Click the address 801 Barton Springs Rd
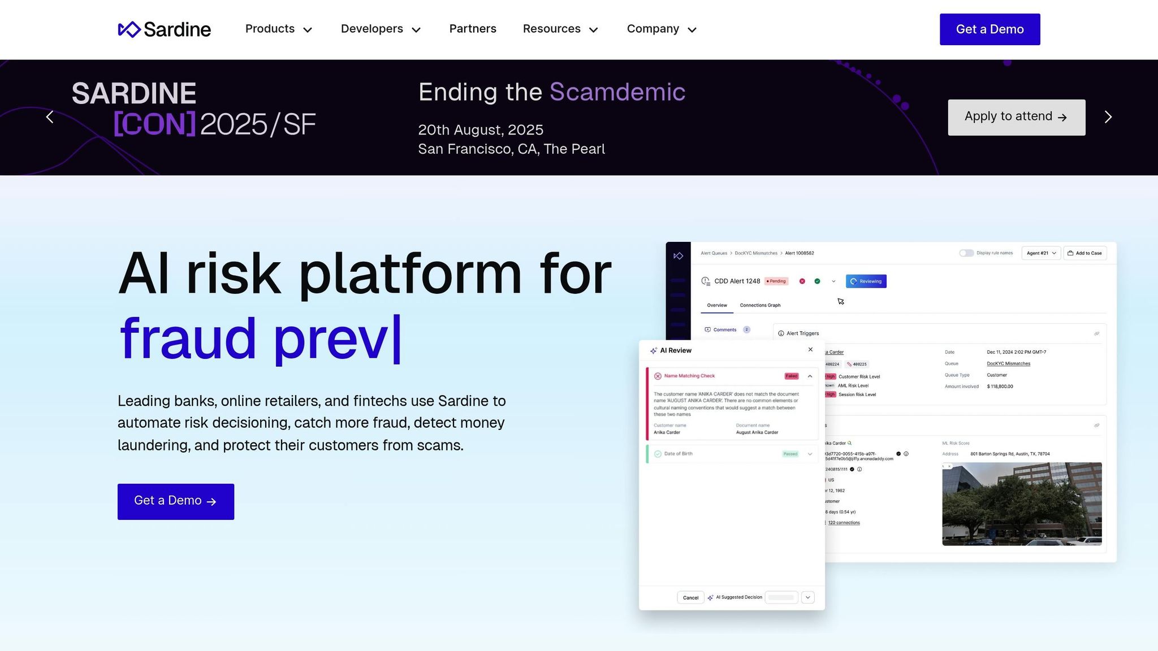This screenshot has width=1158, height=651. click(x=1010, y=454)
